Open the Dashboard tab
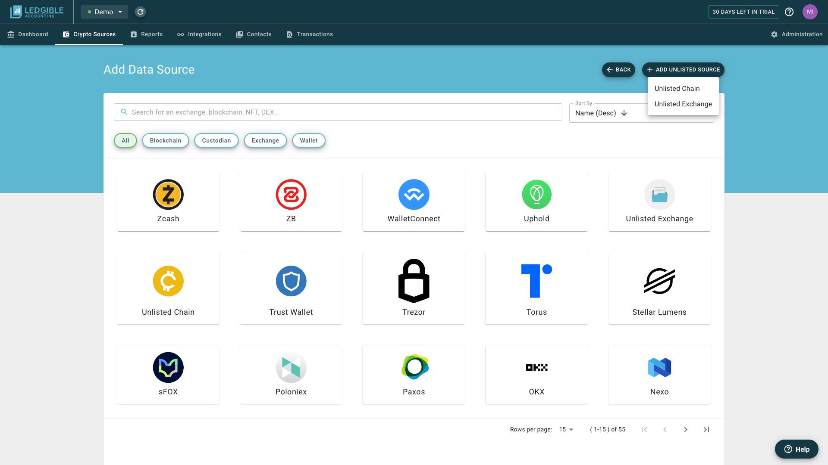 pyautogui.click(x=28, y=34)
